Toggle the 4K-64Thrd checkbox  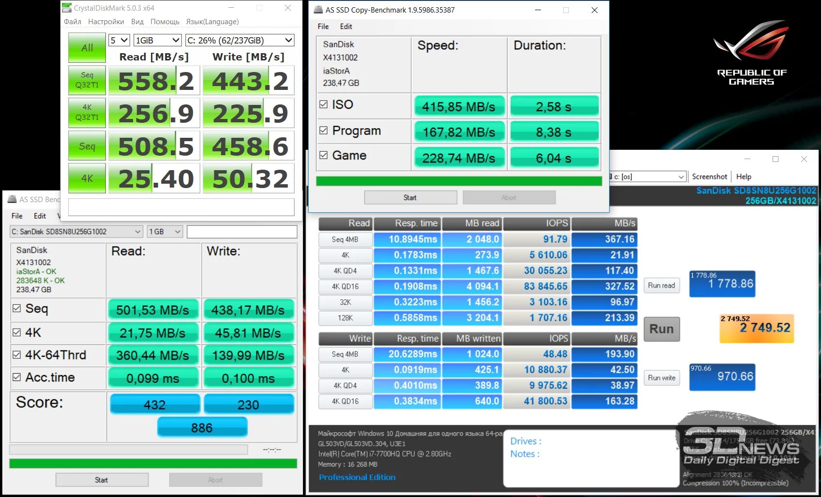coord(16,354)
